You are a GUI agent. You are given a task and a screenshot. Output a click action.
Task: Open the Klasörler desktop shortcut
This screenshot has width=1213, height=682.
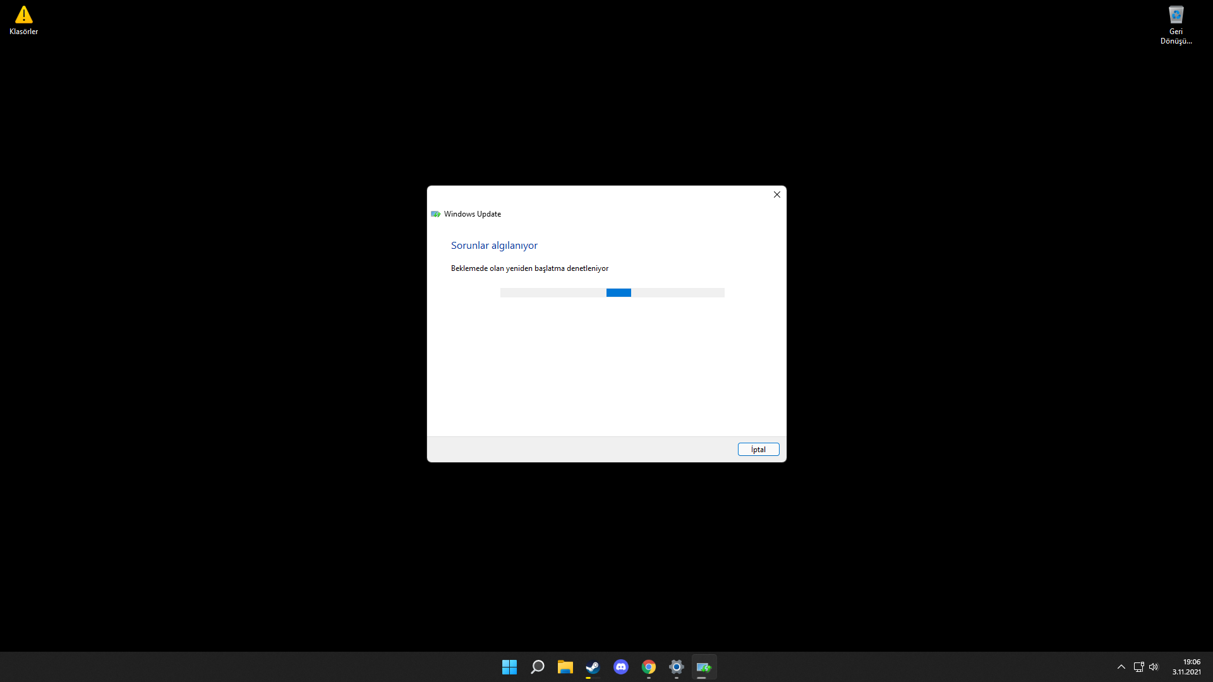pos(23,20)
